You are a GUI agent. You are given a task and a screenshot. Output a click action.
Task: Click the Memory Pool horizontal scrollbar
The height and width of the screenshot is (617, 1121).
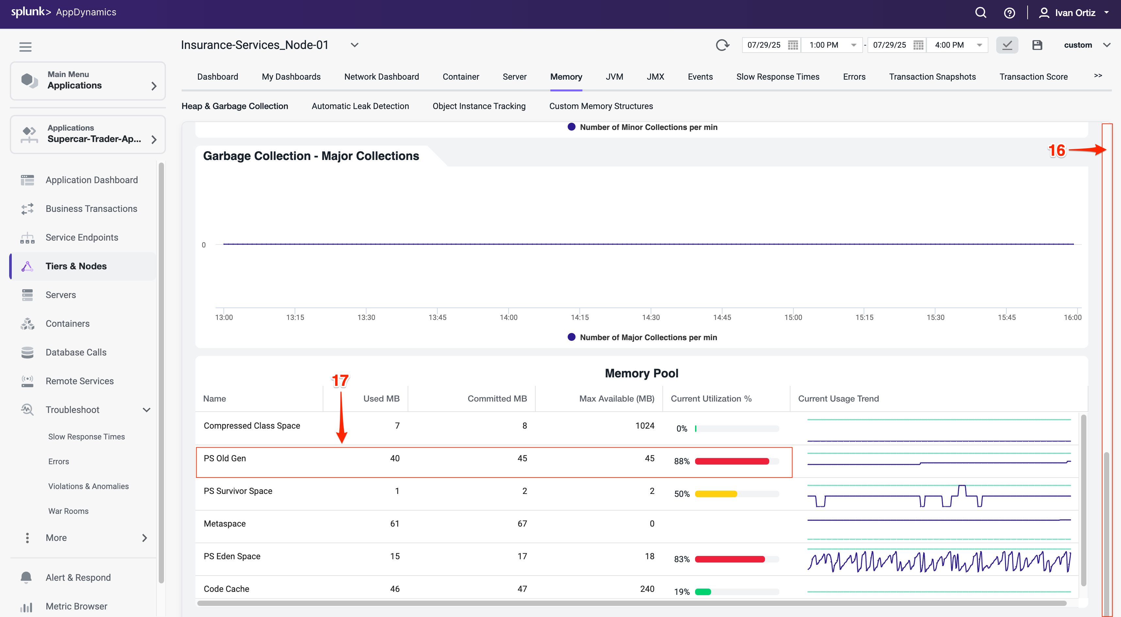[631, 603]
